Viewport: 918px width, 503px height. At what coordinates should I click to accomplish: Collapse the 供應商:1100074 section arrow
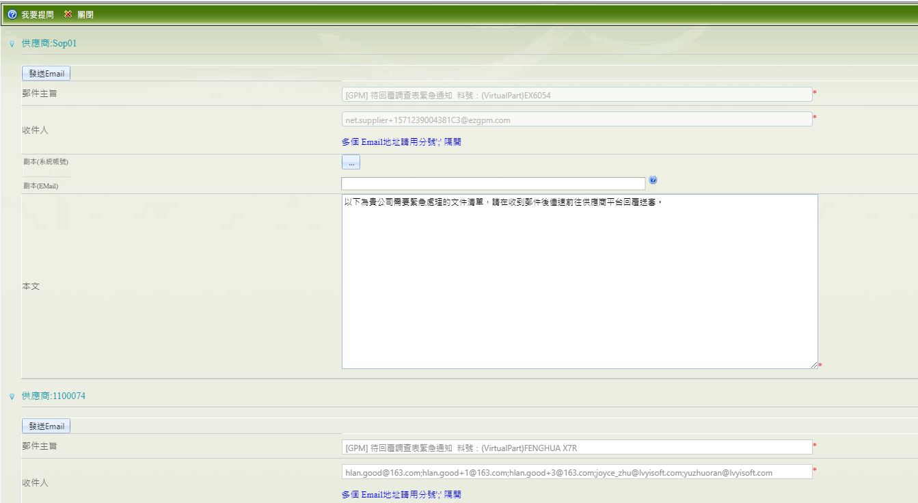(12, 396)
